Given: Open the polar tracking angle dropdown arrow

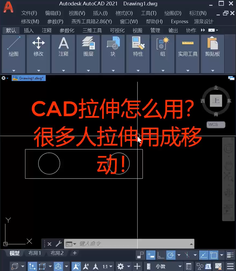Looking at the screenshot, I should click(x=179, y=255).
